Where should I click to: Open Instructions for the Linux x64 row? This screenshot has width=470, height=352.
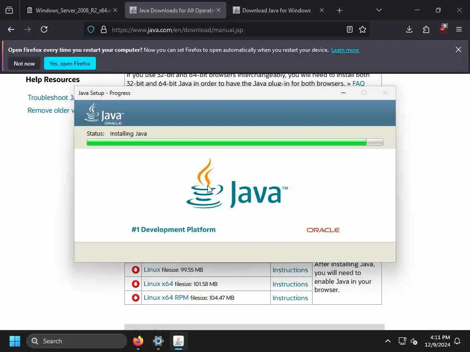[x=290, y=284]
